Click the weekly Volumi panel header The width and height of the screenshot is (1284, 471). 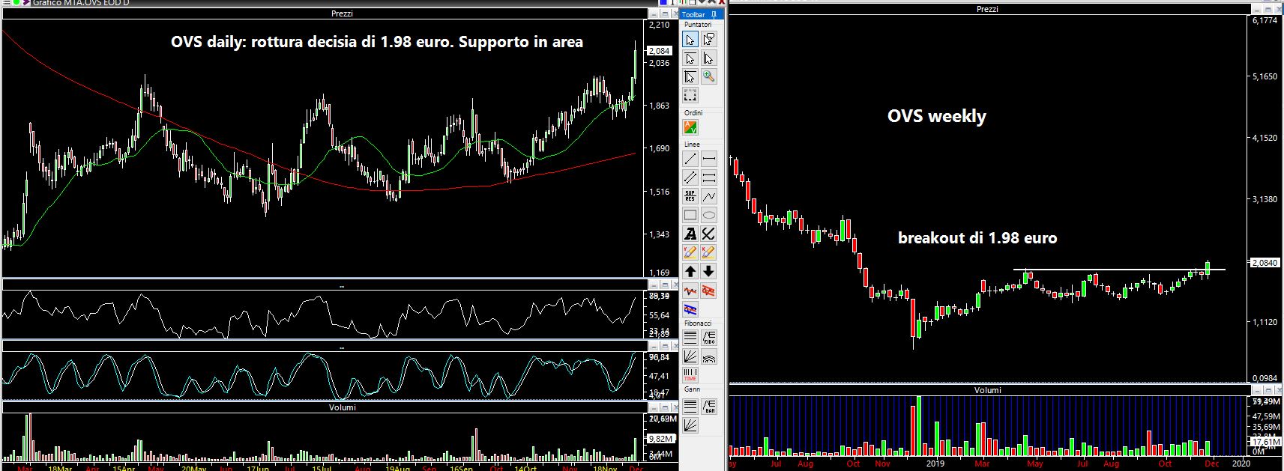[x=987, y=390]
